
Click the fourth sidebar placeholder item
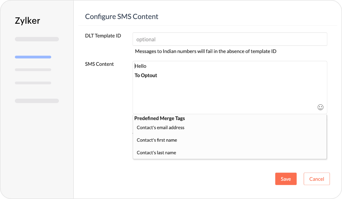(33, 83)
